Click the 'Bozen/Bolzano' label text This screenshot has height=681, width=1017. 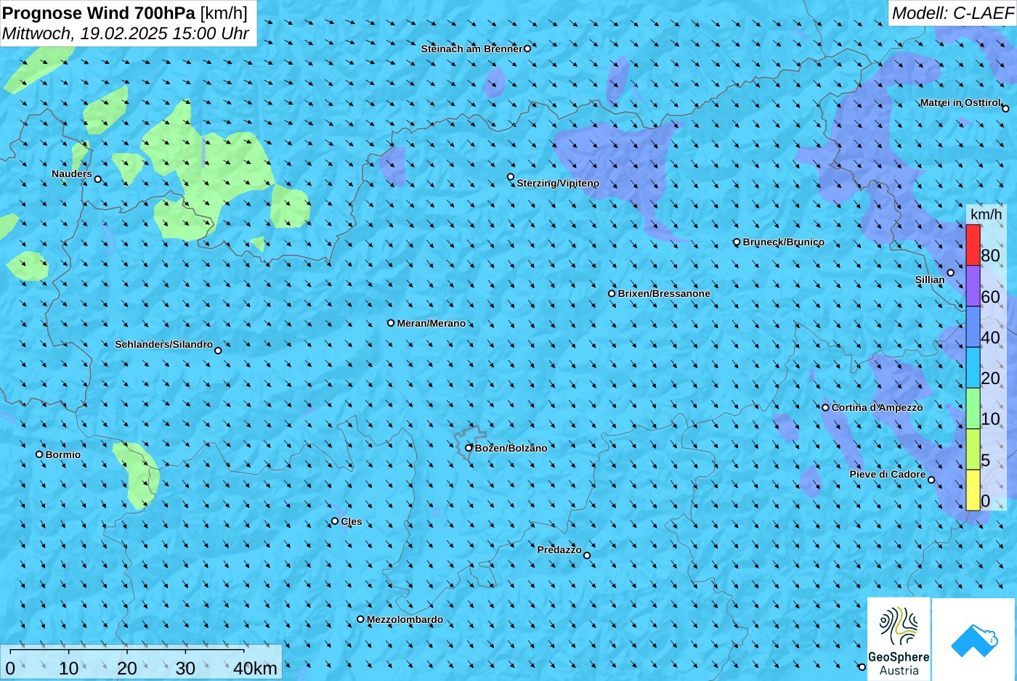tap(511, 448)
